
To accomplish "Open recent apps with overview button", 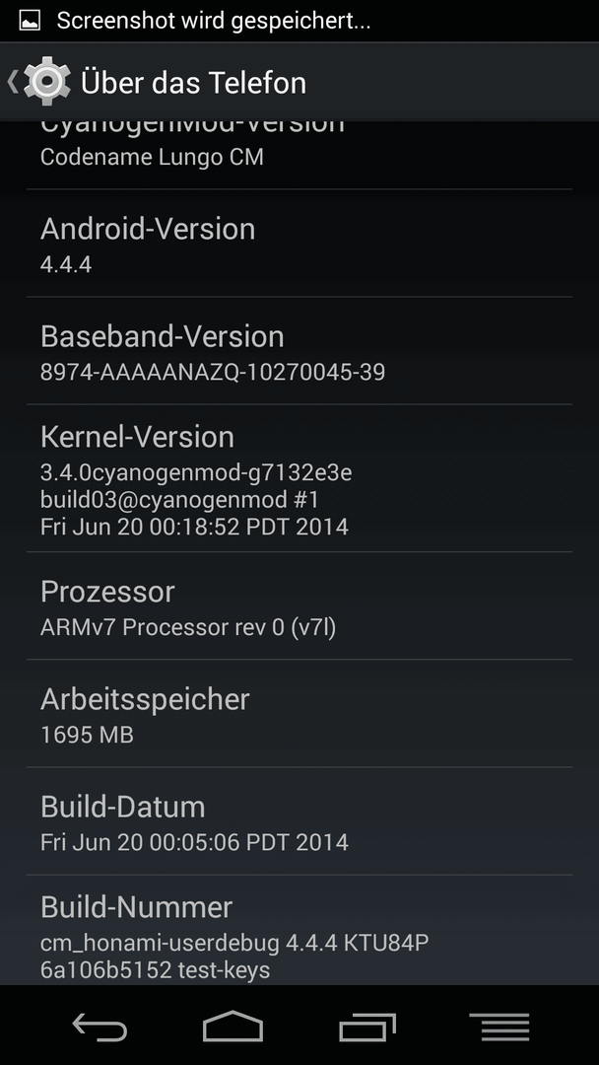I will [x=367, y=1027].
